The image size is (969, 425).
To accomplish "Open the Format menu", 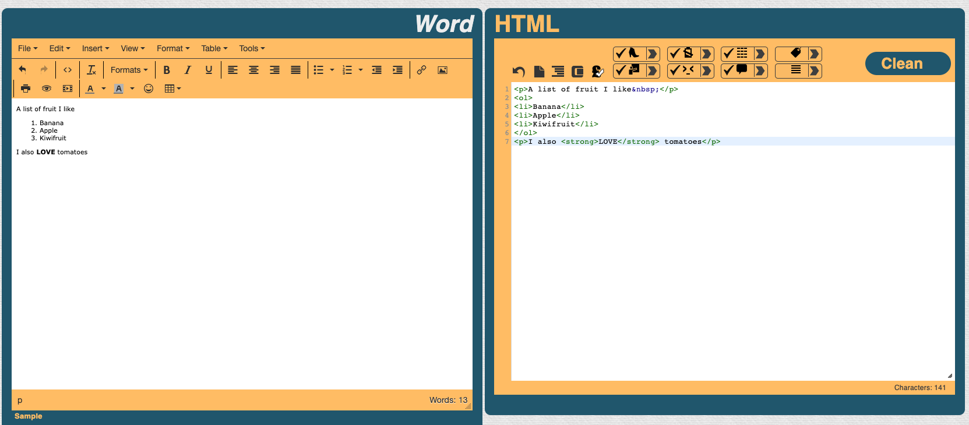I will coord(173,48).
